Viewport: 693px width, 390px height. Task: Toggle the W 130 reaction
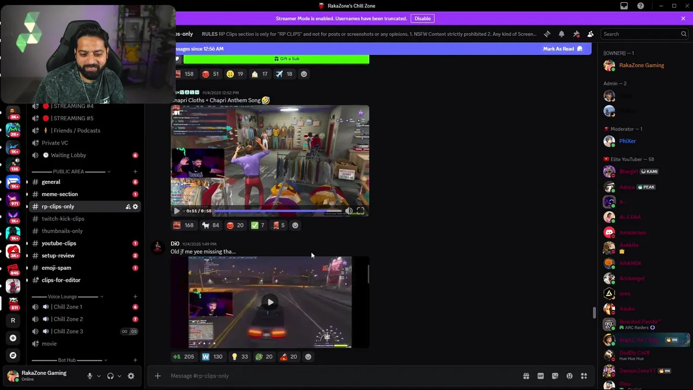(x=212, y=356)
